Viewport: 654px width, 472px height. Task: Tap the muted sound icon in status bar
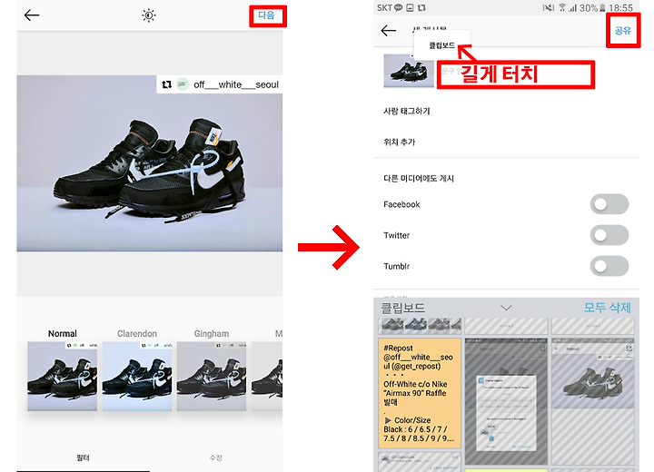click(x=548, y=7)
